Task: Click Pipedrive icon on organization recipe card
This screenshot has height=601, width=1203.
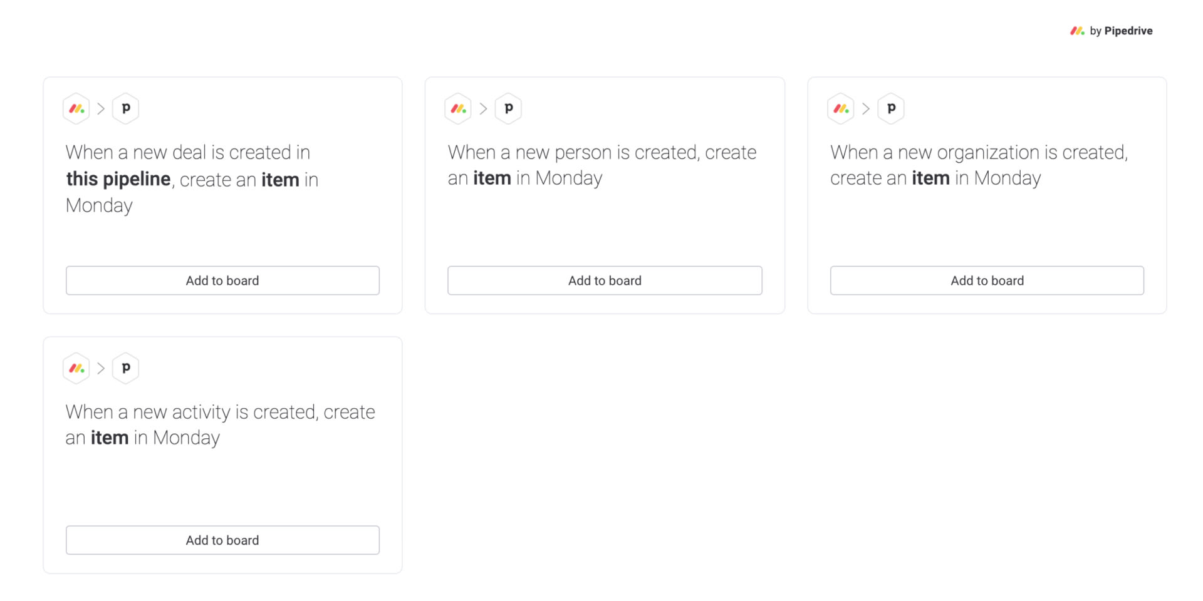Action: click(x=891, y=109)
